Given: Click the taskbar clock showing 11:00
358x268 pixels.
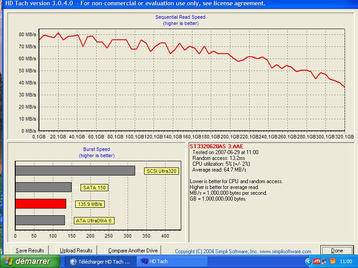Looking at the screenshot, I should [346, 261].
